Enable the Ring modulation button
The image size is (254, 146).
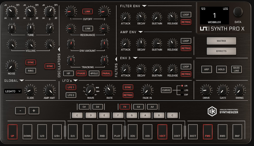click(x=30, y=71)
